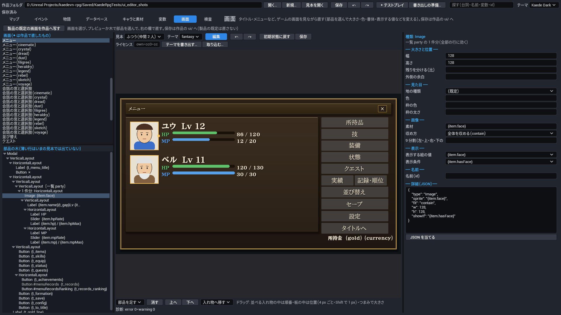Click ユウ's face portrait in the preview
This screenshot has width=561, height=315.
tap(144, 136)
